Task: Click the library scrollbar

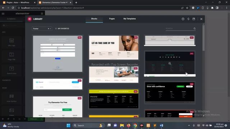Action: tap(203, 38)
